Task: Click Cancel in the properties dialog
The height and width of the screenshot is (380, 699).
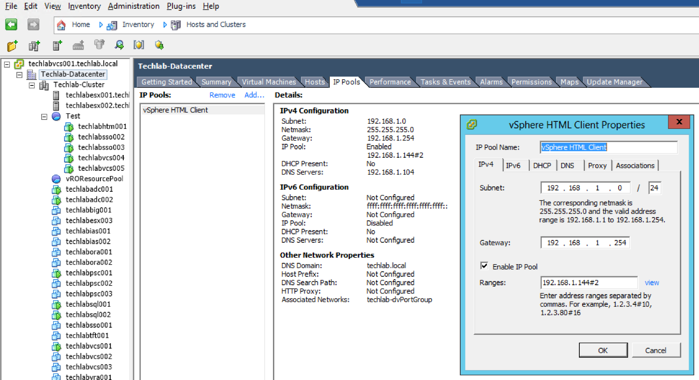Action: (656, 350)
